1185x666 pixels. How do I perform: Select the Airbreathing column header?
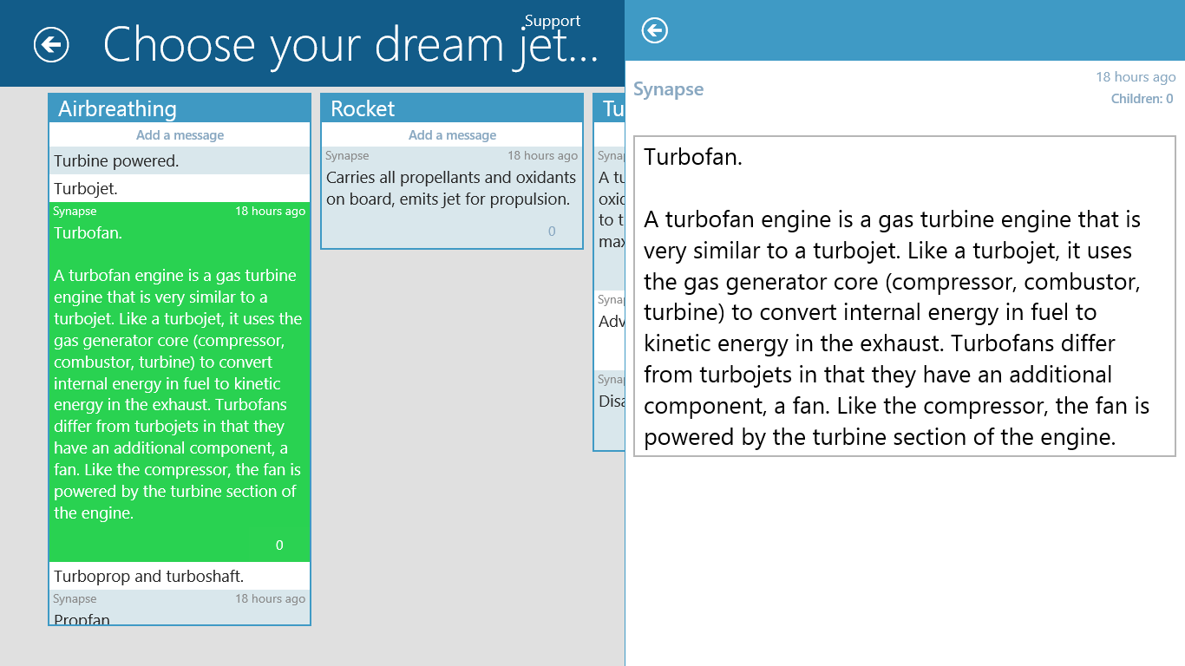point(180,108)
